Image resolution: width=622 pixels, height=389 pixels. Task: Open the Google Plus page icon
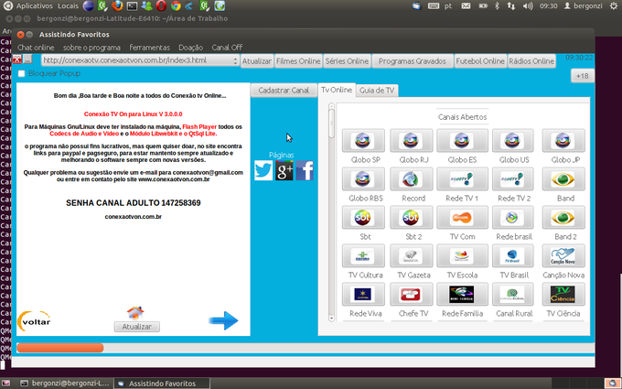[284, 170]
